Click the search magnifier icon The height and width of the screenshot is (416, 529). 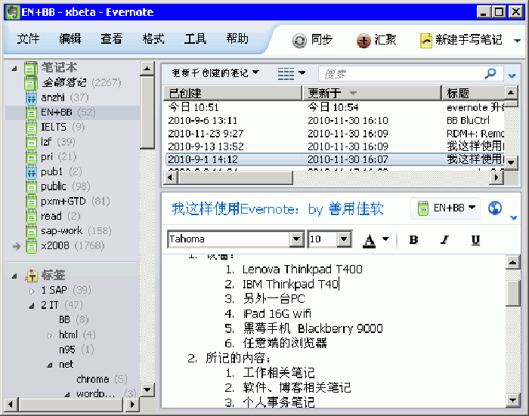490,73
